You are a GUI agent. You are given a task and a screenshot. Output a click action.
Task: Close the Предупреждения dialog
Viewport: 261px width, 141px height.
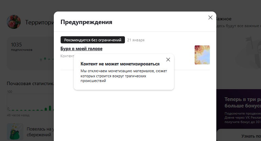point(210,18)
